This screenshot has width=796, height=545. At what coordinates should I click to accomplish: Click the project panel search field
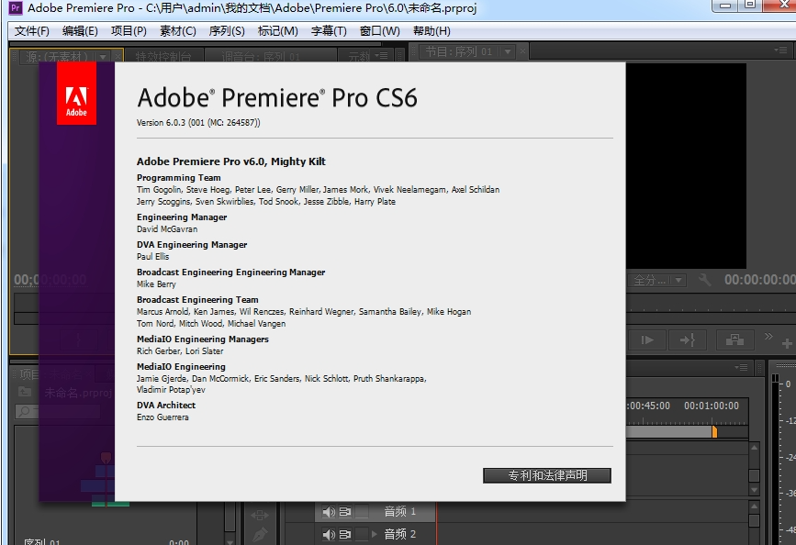[x=57, y=412]
